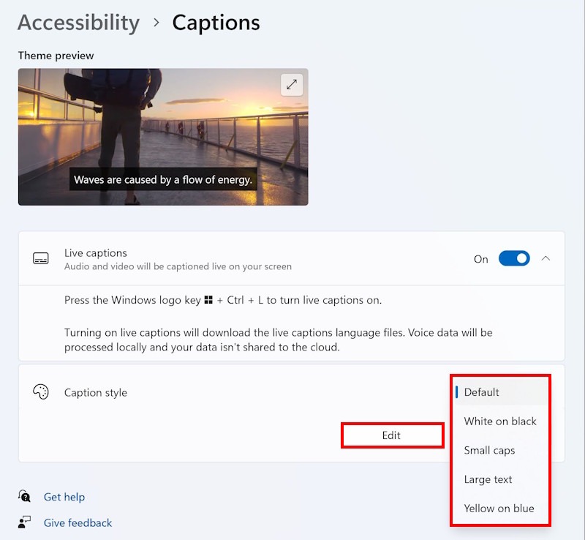585x540 pixels.
Task: Pick Small caps from the style list
Action: click(489, 451)
